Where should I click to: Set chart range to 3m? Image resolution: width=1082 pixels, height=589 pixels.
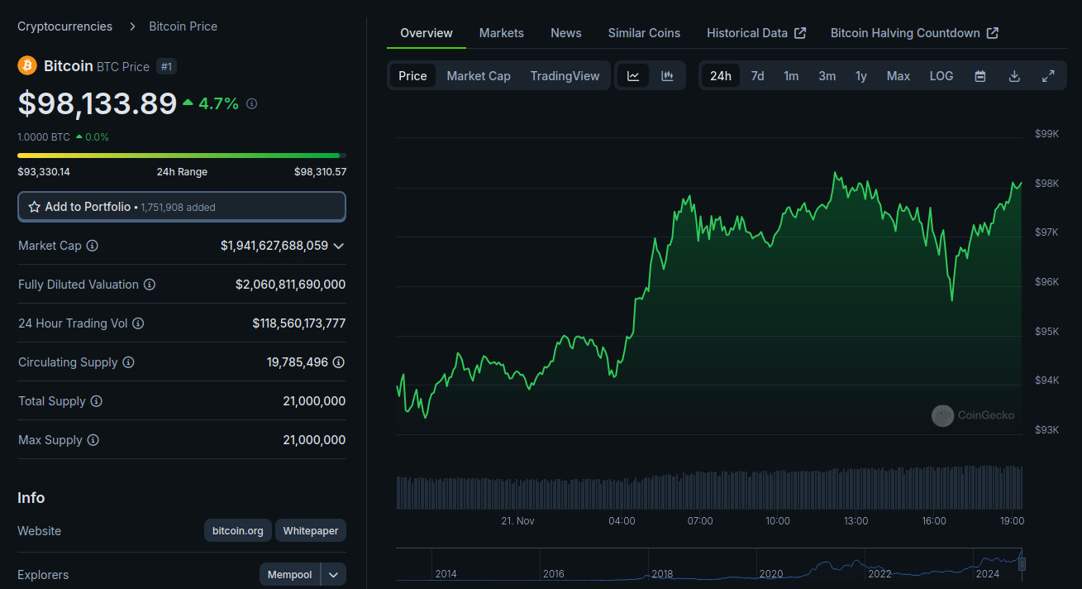pyautogui.click(x=827, y=76)
